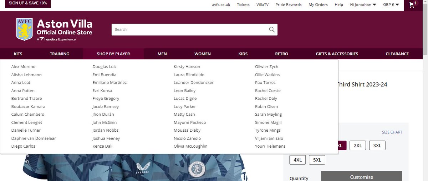Click the Aston Villa crest logo
Viewport: 428px width, 181px height.
pos(25,29)
